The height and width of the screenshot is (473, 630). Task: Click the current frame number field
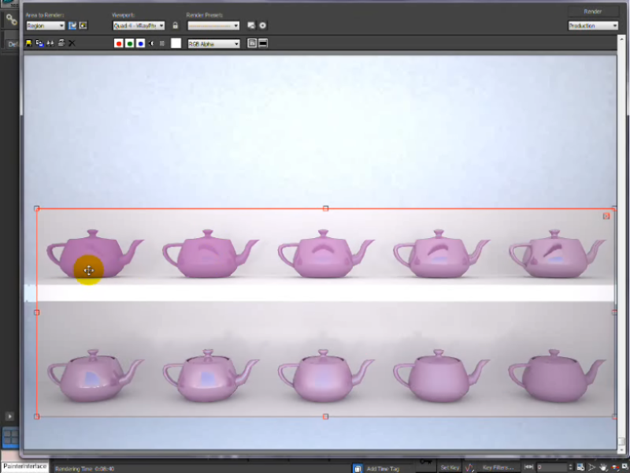552,467
